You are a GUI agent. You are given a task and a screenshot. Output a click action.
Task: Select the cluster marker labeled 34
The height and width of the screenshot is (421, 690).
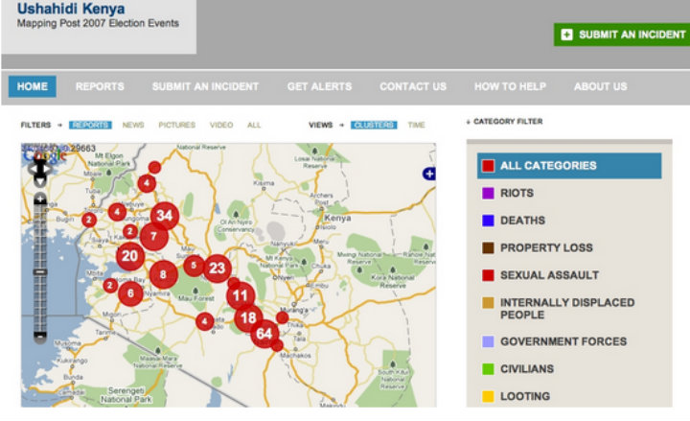[165, 215]
